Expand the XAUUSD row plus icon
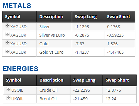 (x=7, y=43)
